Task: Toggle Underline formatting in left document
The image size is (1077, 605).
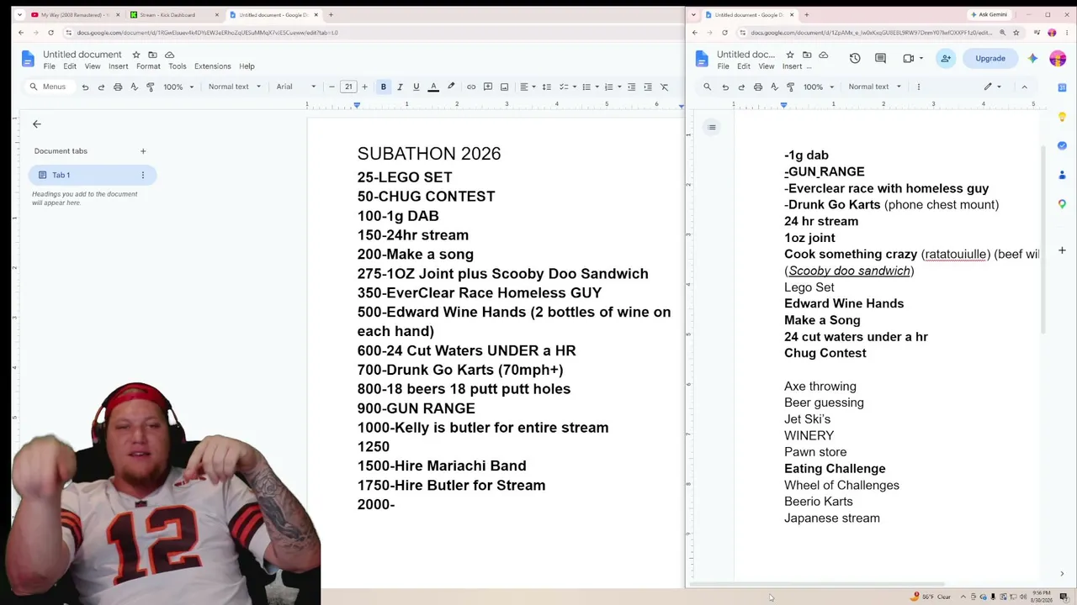Action: [x=416, y=87]
